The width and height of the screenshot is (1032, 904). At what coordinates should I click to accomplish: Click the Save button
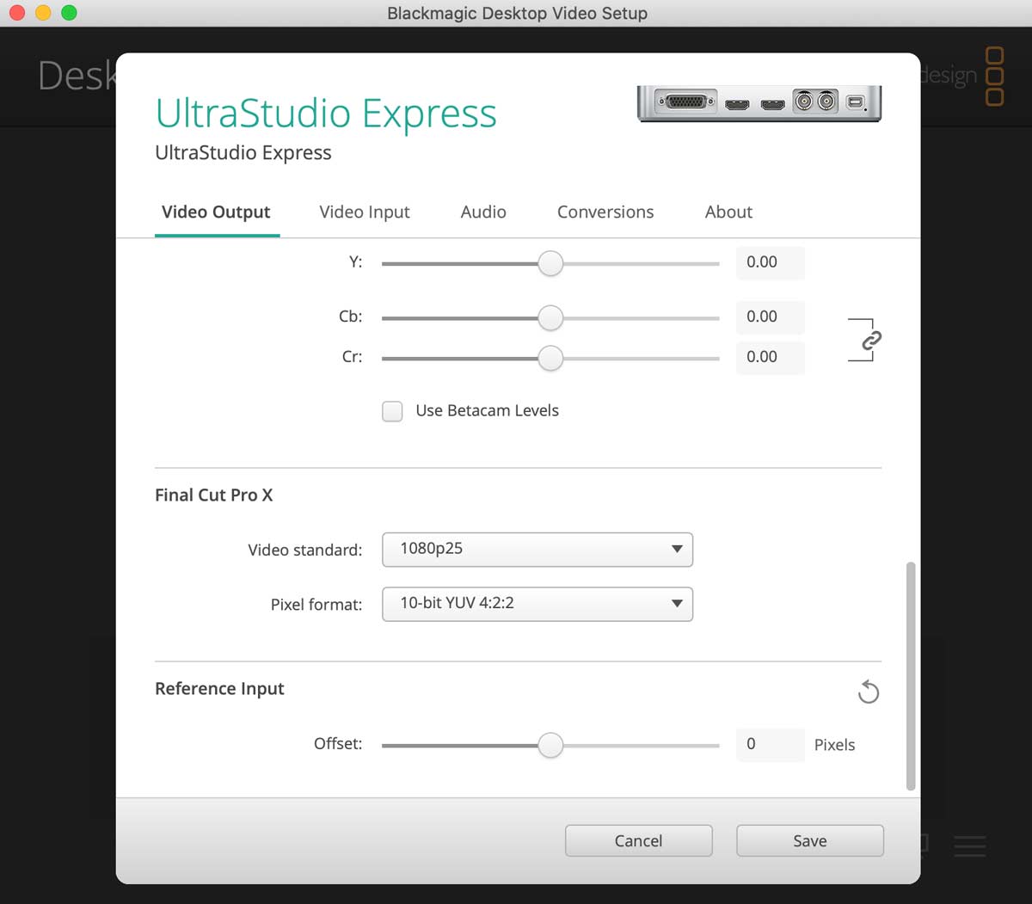pyautogui.click(x=810, y=840)
